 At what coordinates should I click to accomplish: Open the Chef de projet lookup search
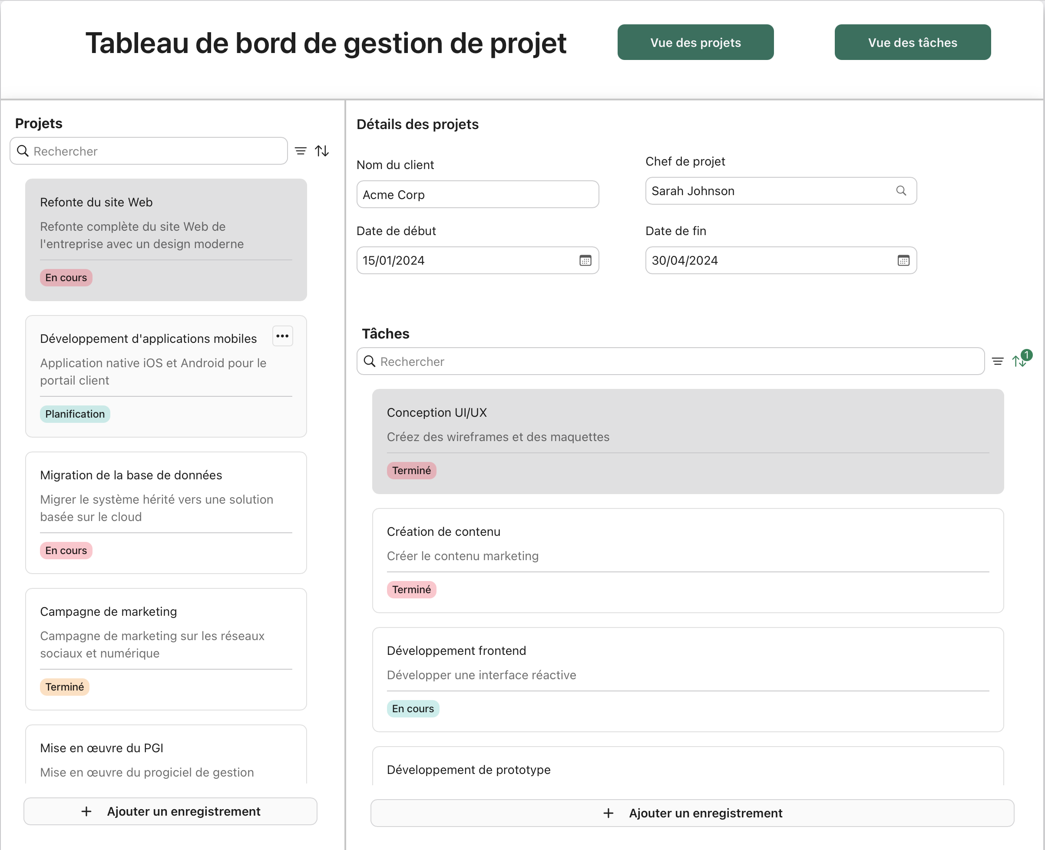click(902, 190)
